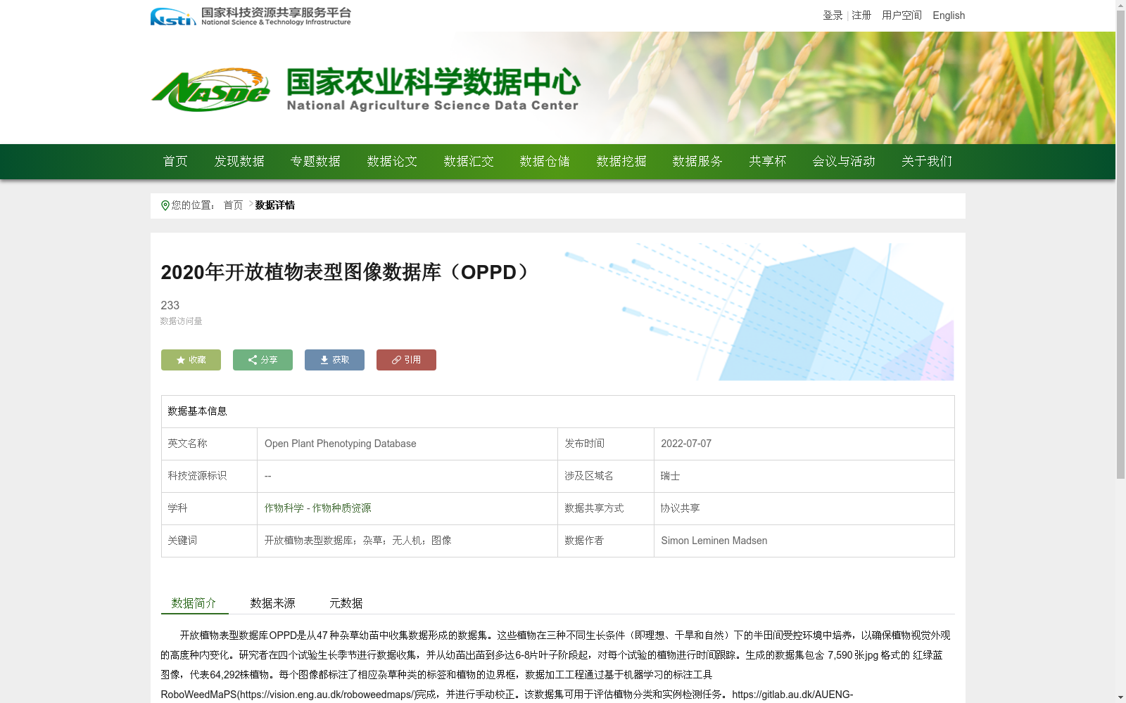Open the 共享杯 menu item
The height and width of the screenshot is (703, 1126).
pos(767,162)
